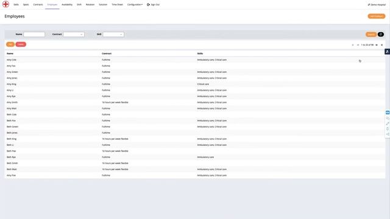Click the orange Search button
The width and height of the screenshot is (390, 219).
(371, 34)
